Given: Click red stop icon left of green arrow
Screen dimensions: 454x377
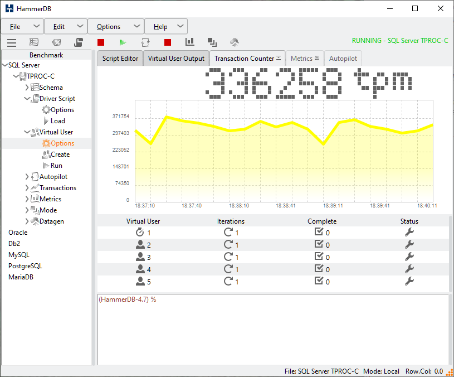Looking at the screenshot, I should (x=101, y=42).
